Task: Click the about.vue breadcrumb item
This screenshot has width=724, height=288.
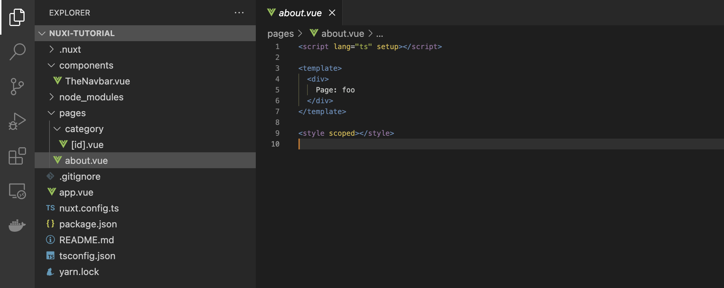Action: [342, 34]
